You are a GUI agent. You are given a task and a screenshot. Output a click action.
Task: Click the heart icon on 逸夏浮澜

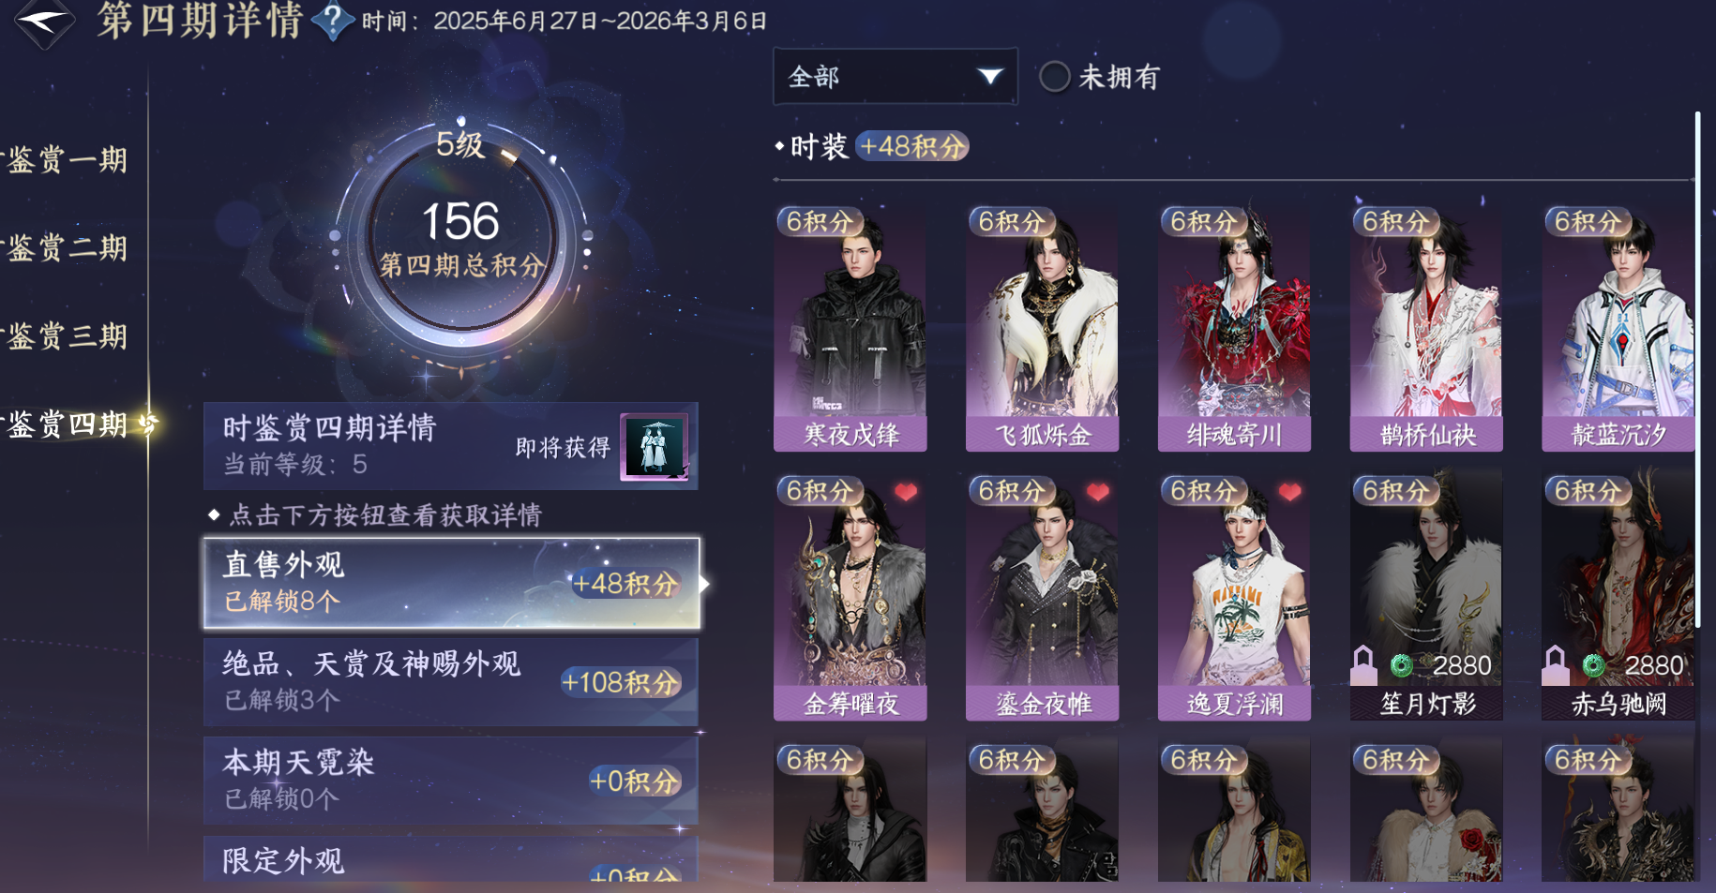pos(1289,492)
